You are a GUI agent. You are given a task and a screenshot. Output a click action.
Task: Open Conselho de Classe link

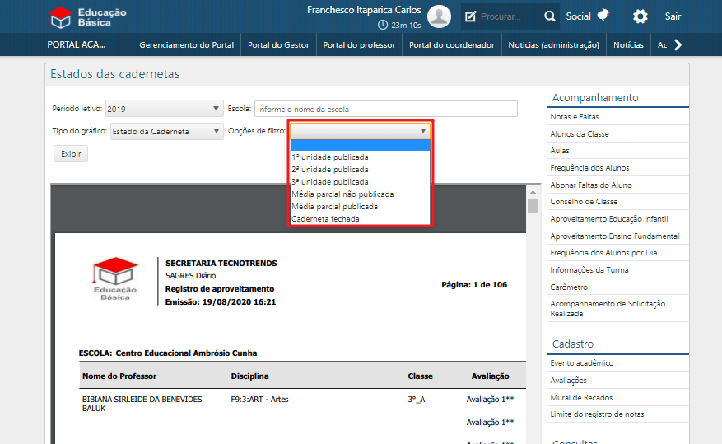click(584, 202)
